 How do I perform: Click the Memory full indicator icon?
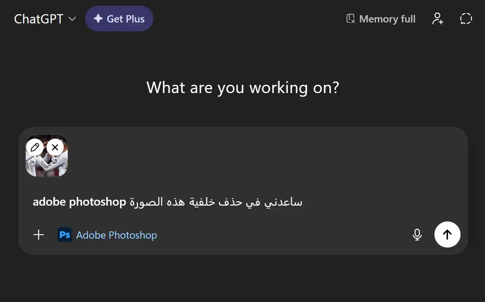pyautogui.click(x=350, y=19)
